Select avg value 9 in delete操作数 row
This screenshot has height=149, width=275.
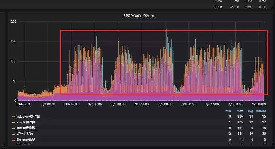pyautogui.click(x=252, y=128)
